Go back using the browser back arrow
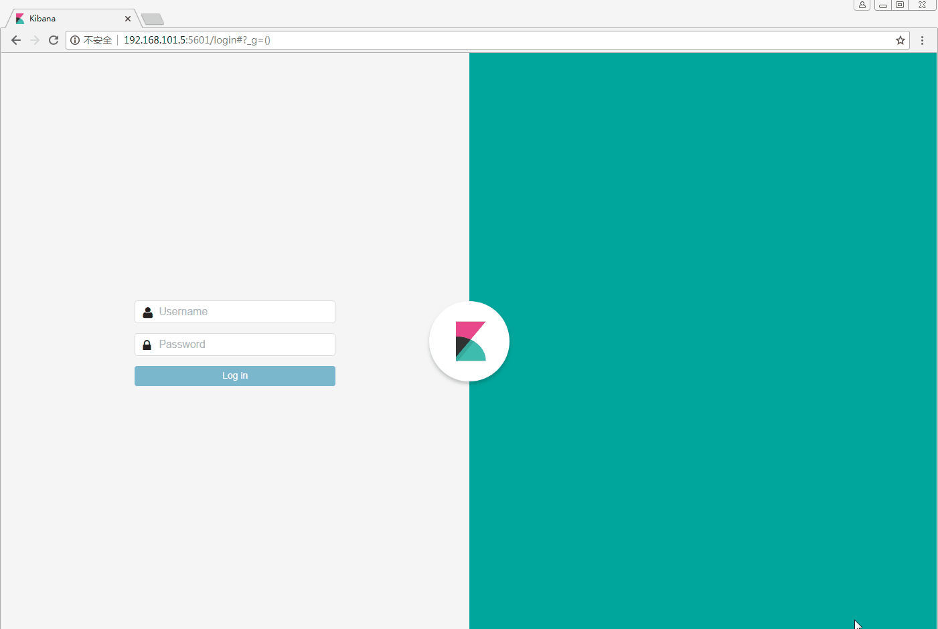The height and width of the screenshot is (629, 938). click(x=16, y=40)
